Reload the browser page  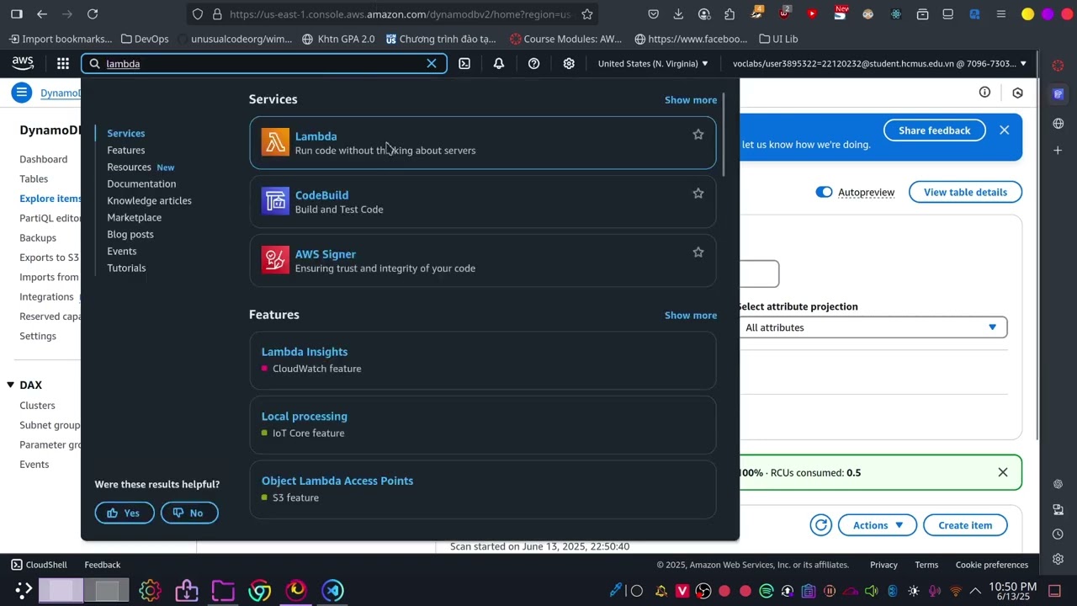click(93, 13)
